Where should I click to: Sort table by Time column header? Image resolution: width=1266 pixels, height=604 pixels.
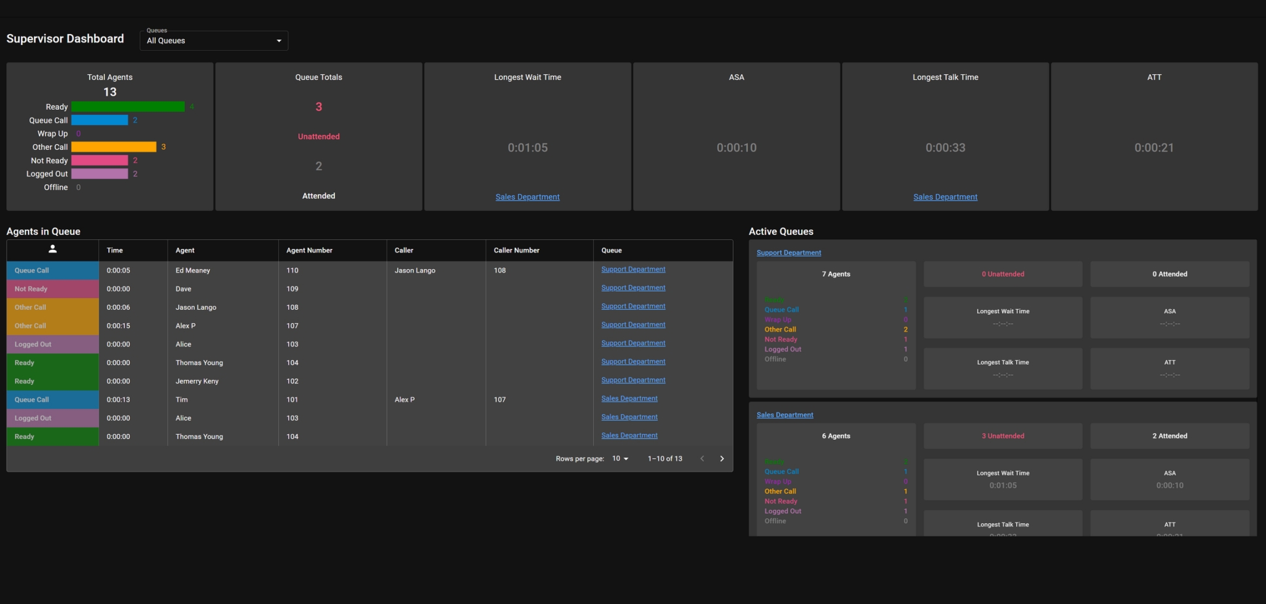point(114,250)
